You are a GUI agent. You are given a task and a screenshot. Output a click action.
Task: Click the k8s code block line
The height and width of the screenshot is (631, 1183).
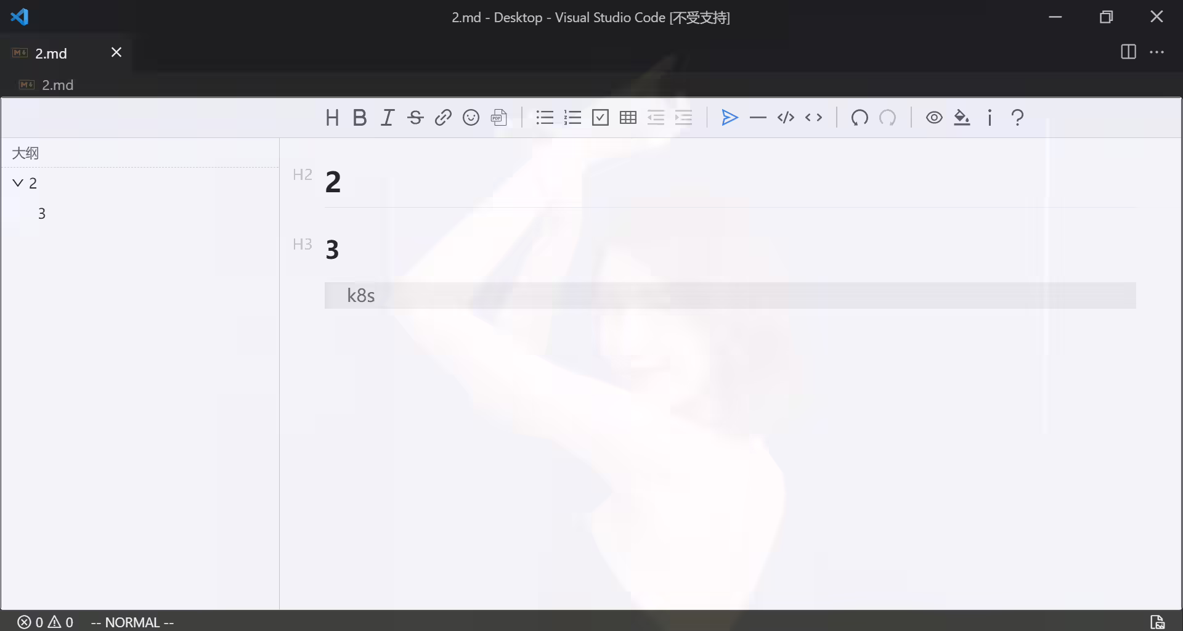click(x=730, y=296)
